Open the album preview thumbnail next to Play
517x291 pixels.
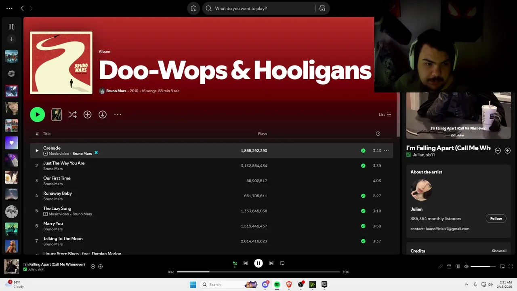pos(57,114)
